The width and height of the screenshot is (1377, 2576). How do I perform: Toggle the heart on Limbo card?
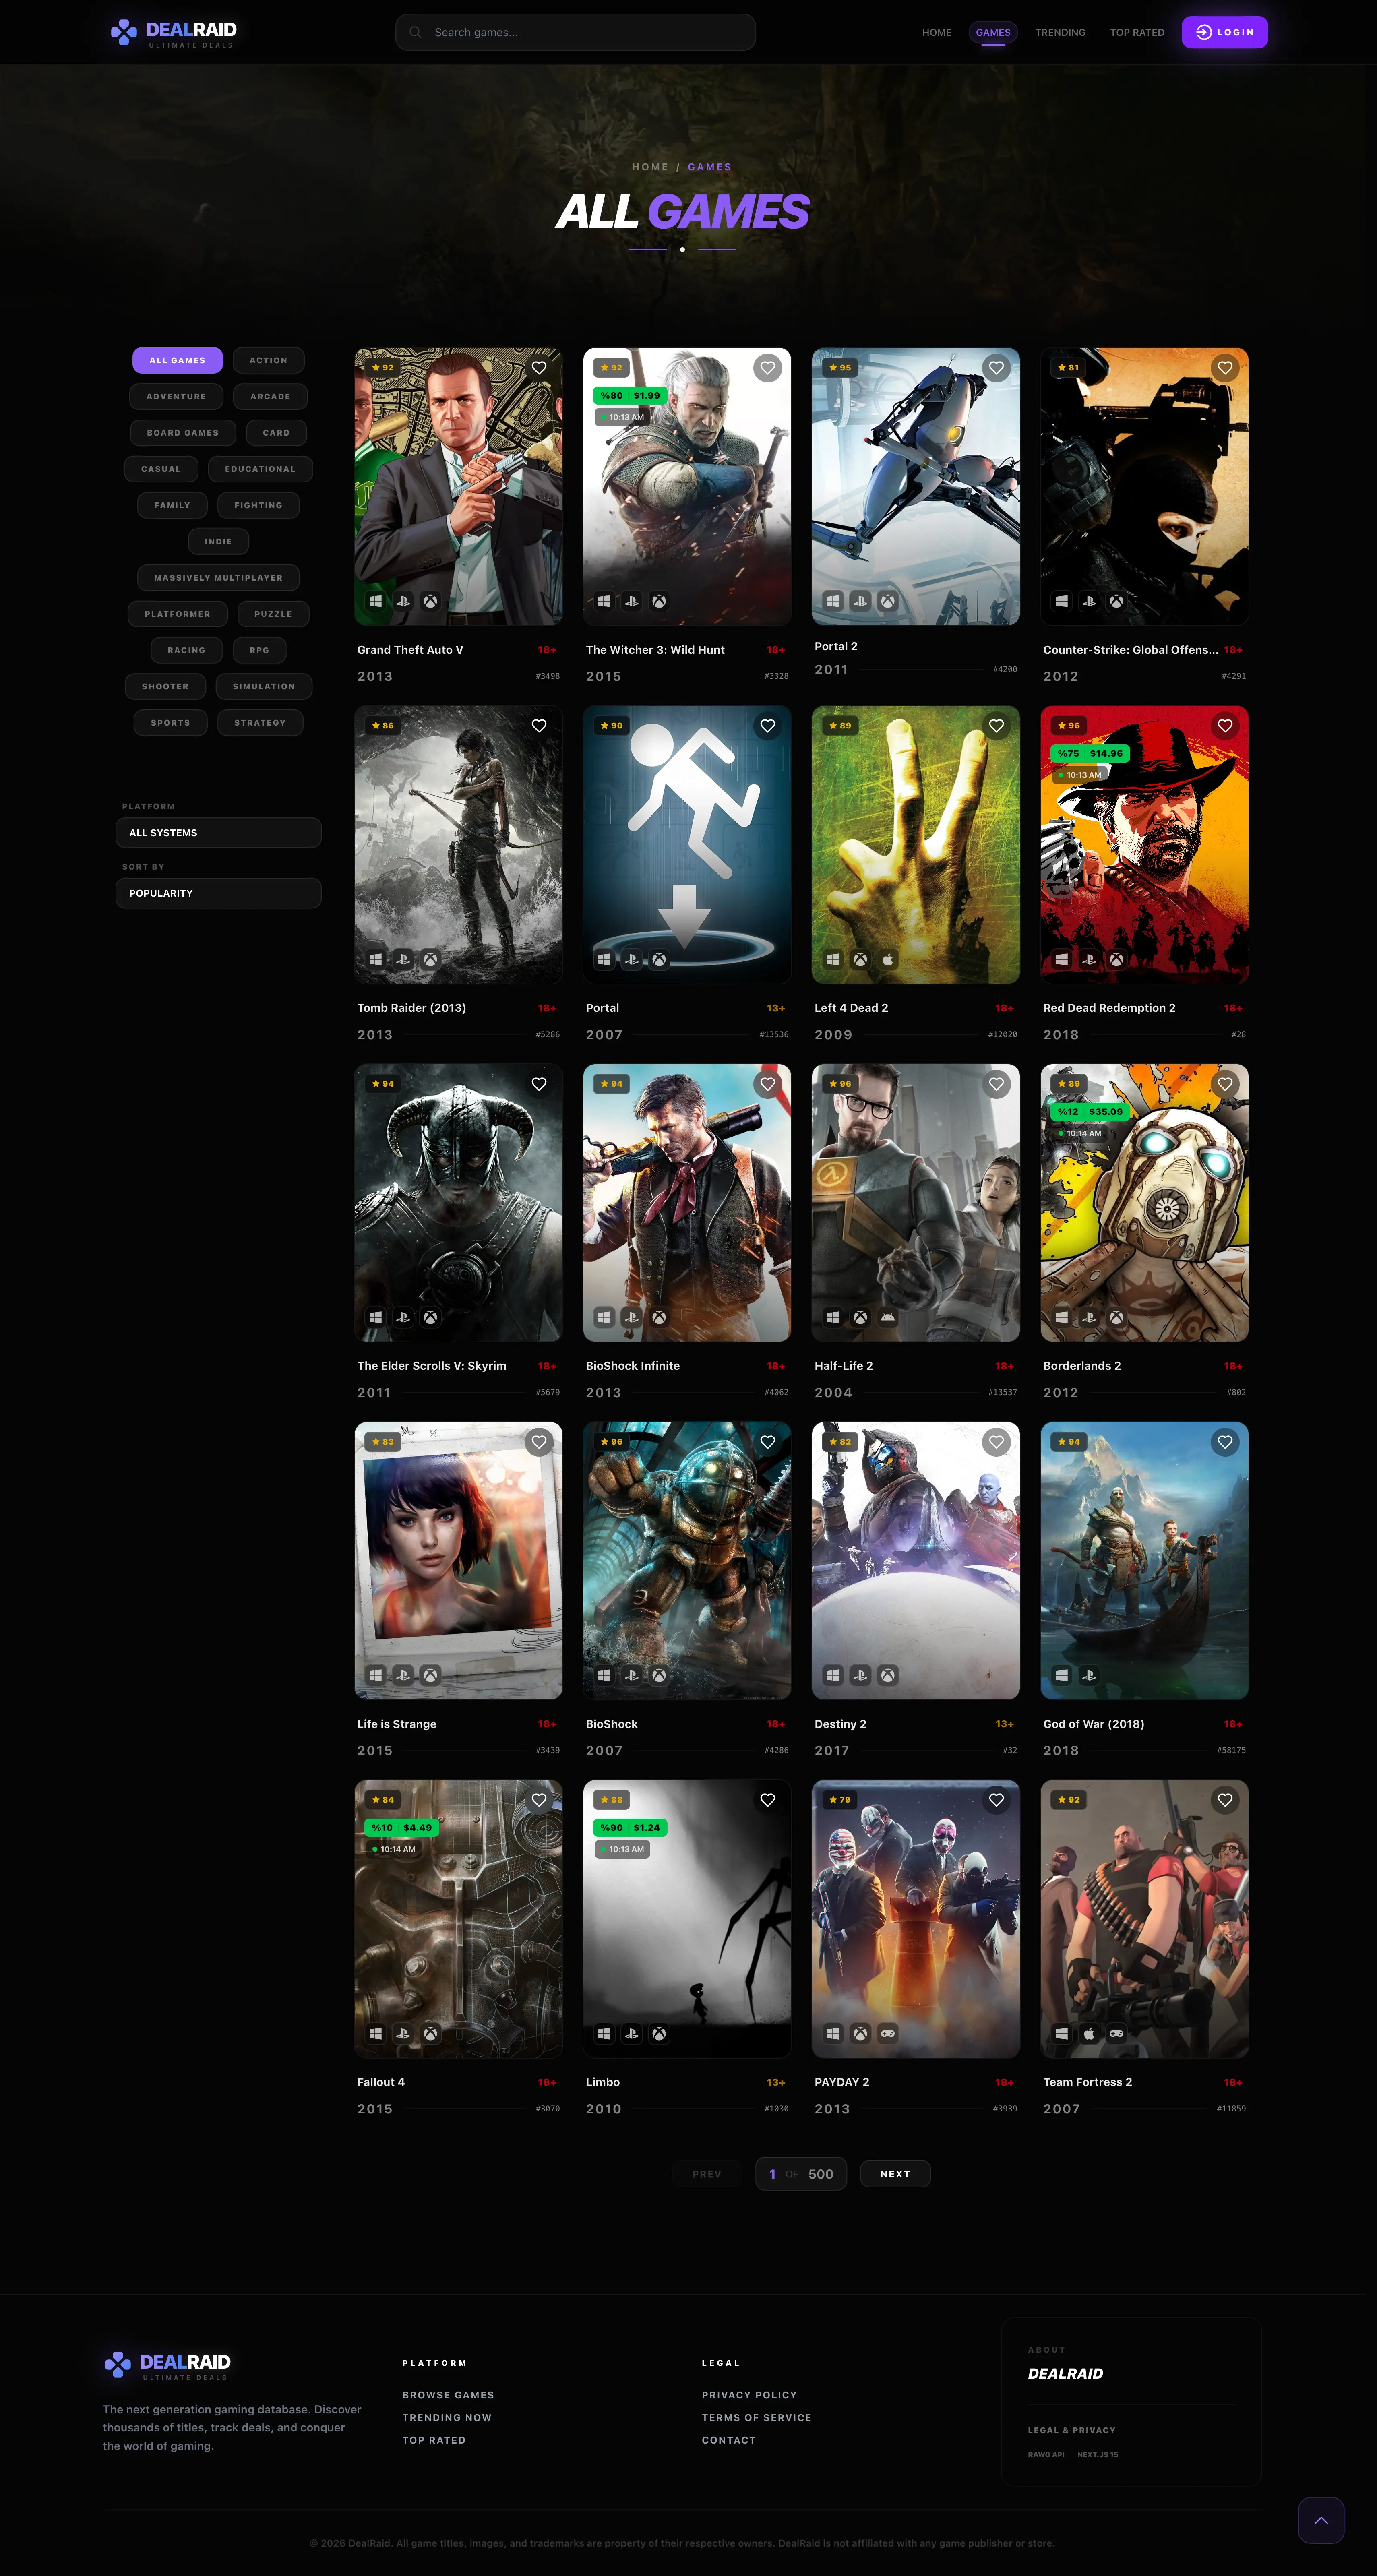coord(768,1800)
